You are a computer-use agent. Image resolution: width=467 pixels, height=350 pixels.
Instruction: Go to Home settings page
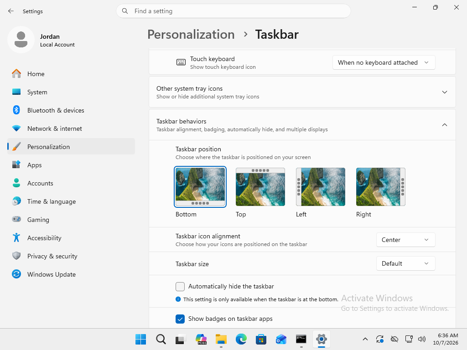click(x=71, y=74)
